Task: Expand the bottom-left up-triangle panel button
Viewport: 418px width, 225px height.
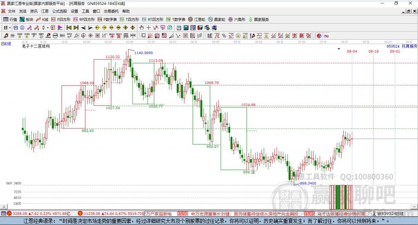Action: point(4,207)
